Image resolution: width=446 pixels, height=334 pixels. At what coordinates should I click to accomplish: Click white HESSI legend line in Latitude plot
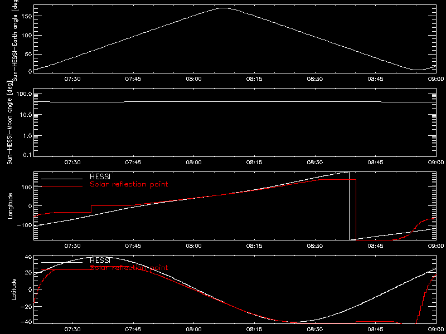tap(62, 262)
